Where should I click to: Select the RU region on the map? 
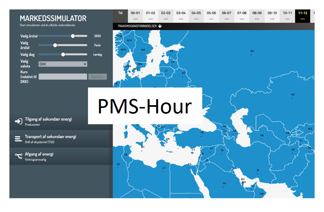(x=252, y=51)
